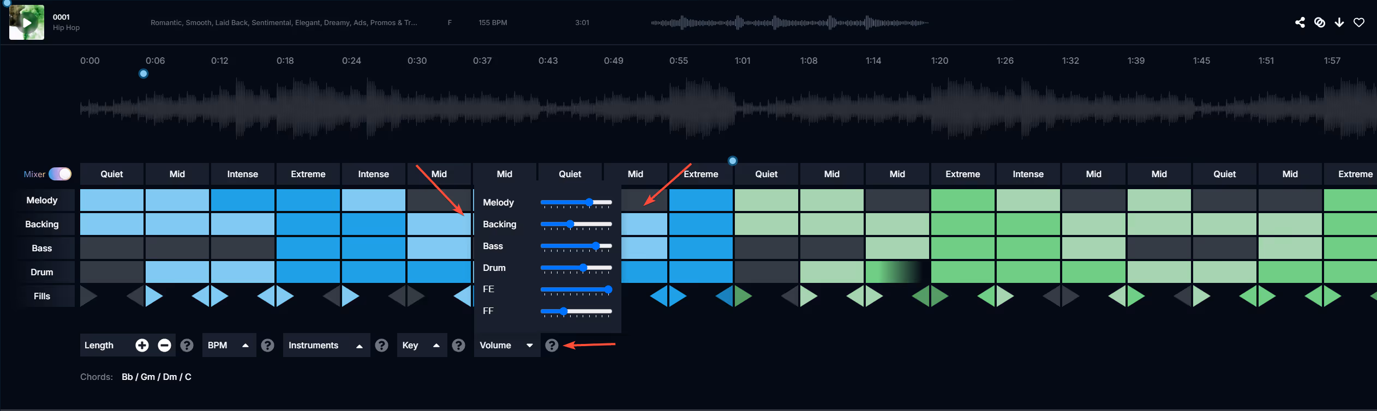Select the Extreme header under the blue marker

tap(701, 174)
